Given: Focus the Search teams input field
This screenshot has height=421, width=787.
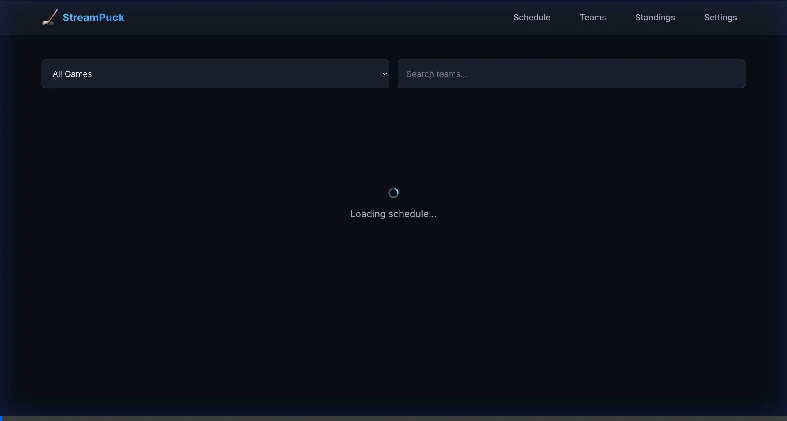Looking at the screenshot, I should tap(571, 74).
